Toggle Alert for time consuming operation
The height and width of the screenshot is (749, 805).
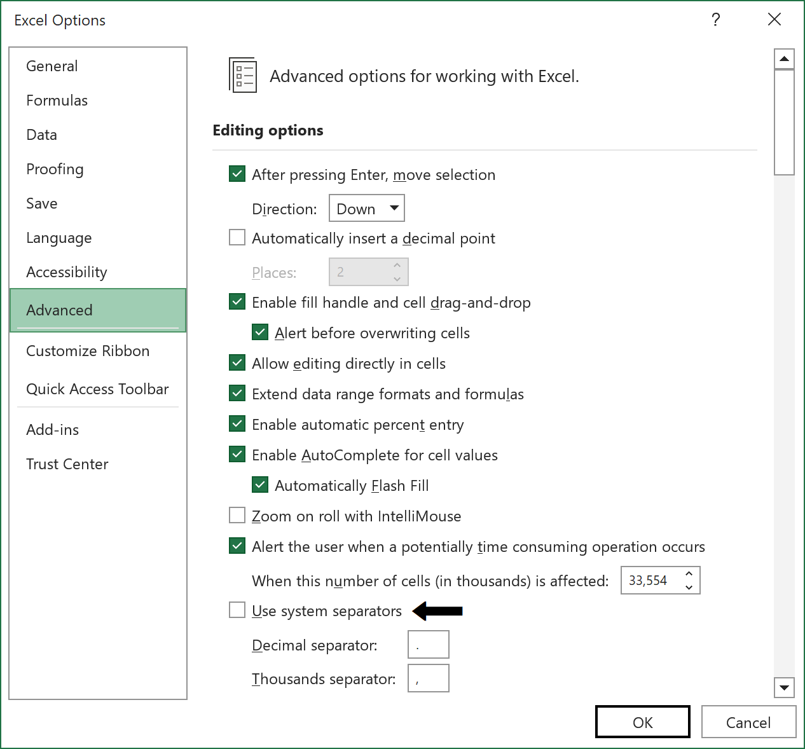click(237, 546)
